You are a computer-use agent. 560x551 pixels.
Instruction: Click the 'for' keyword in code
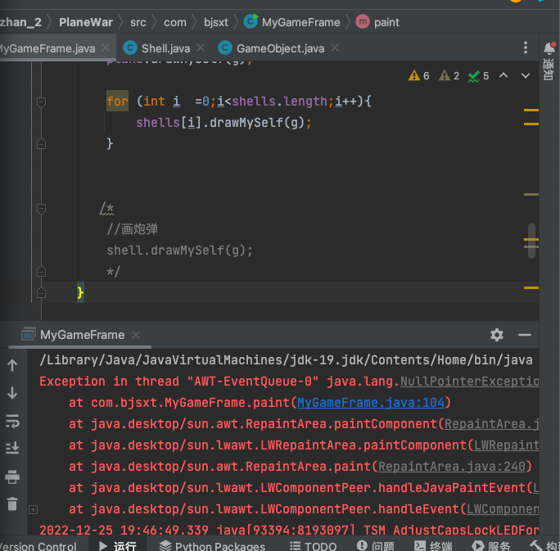pyautogui.click(x=117, y=102)
